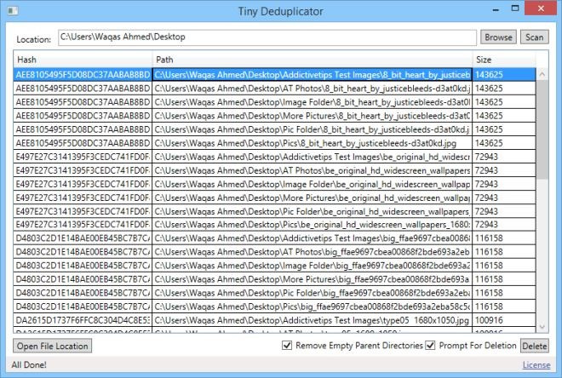Screen dimensions: 562x378
Task: Click the scrollbar down arrow
Action: (x=542, y=326)
